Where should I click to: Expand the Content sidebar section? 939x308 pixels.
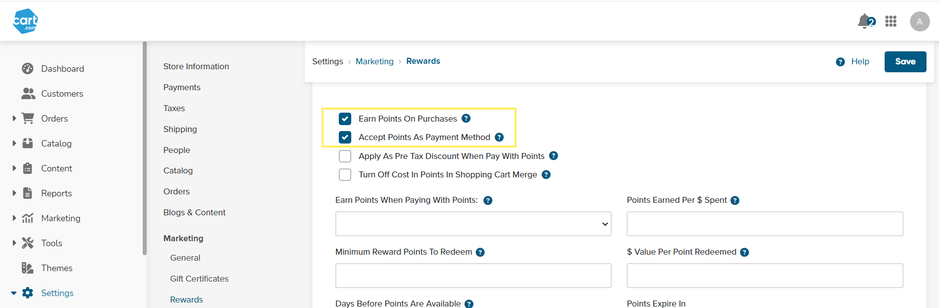click(x=14, y=168)
